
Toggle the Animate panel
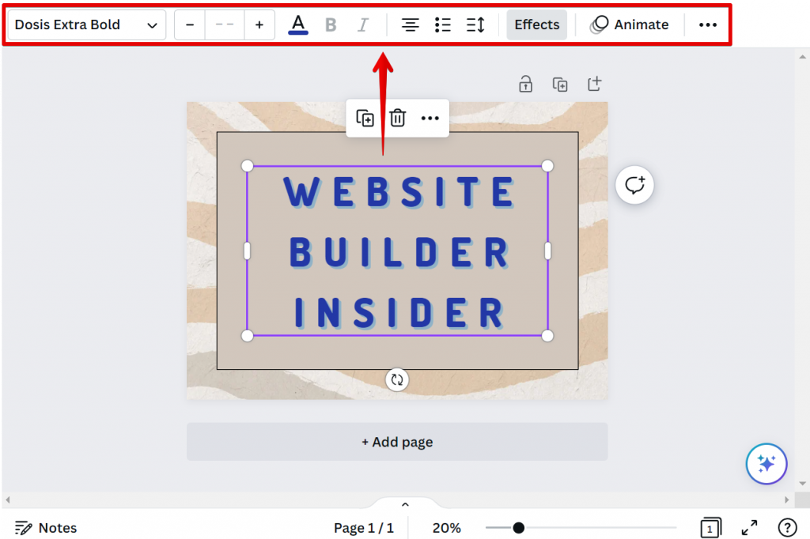(x=630, y=24)
